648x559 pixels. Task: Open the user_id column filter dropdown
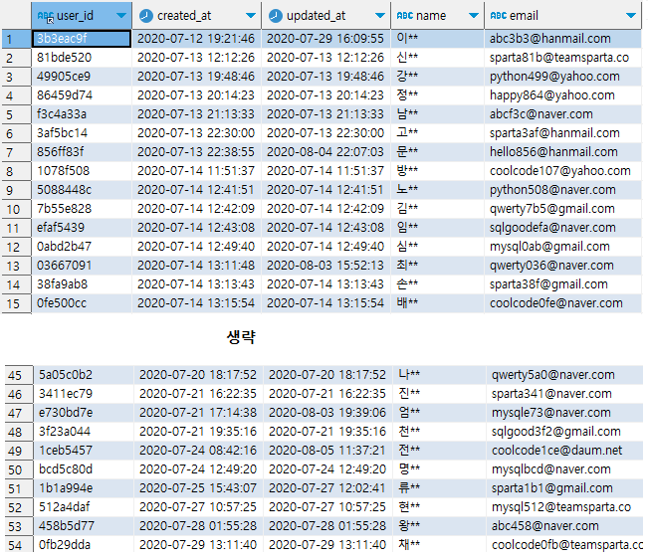[x=121, y=16]
